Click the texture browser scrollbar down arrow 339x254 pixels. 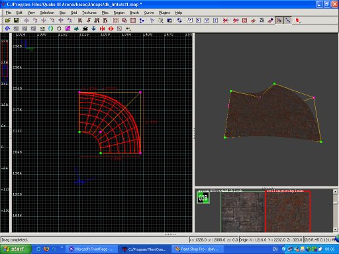(336, 230)
